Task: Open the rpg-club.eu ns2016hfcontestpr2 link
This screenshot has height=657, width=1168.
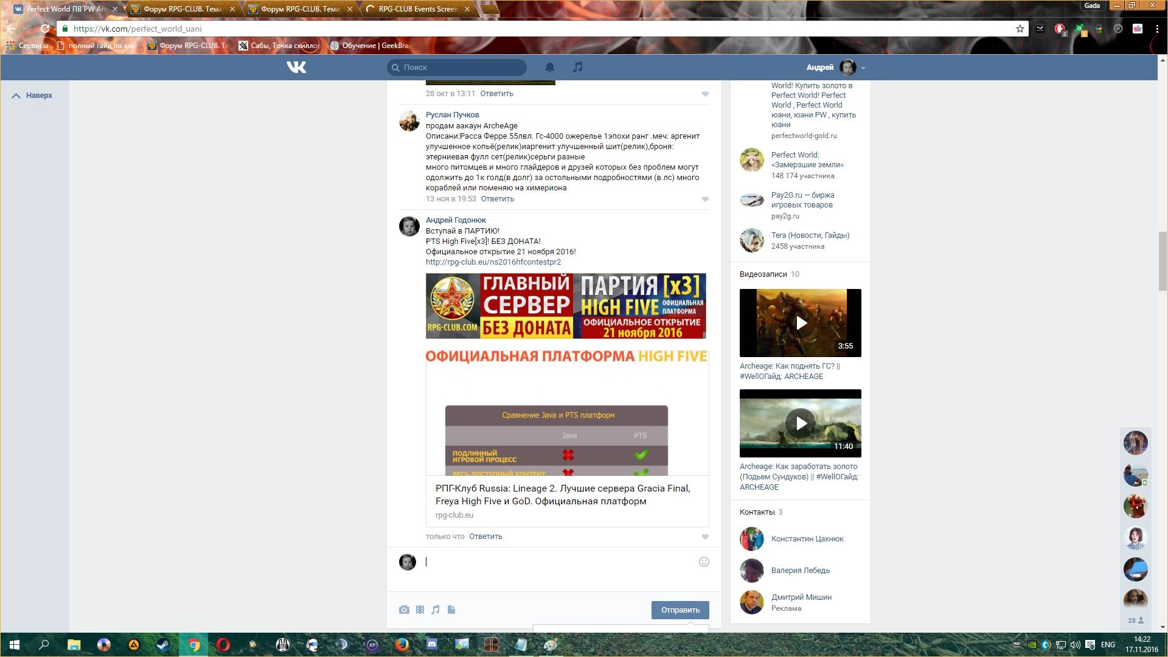Action: click(493, 262)
